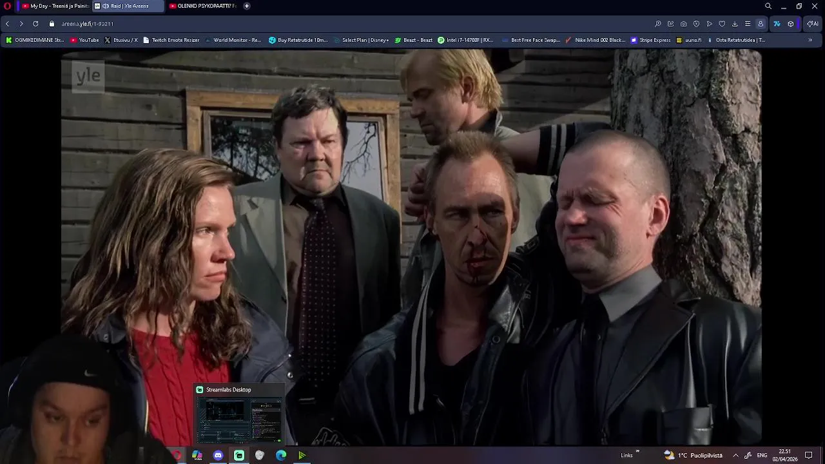Viewport: 825px width, 464px height.
Task: Open the Nike Mind 002 Black bookmark
Action: [596, 40]
